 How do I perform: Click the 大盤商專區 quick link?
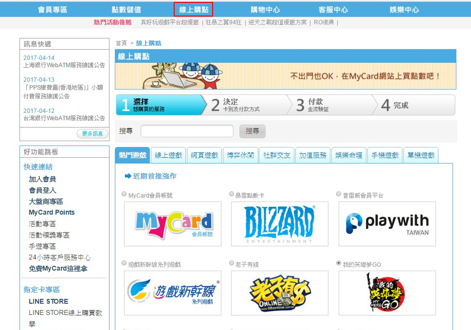pyautogui.click(x=46, y=202)
